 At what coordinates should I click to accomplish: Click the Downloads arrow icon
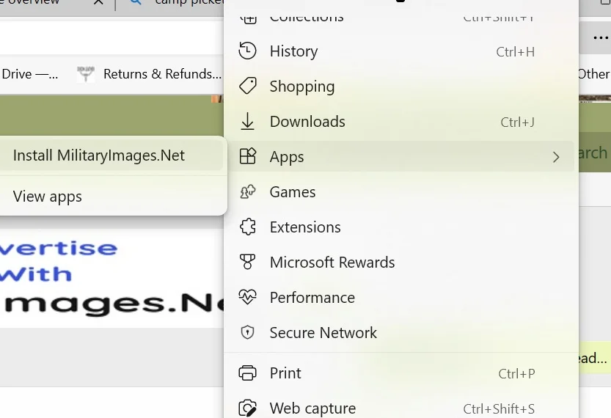pyautogui.click(x=247, y=122)
